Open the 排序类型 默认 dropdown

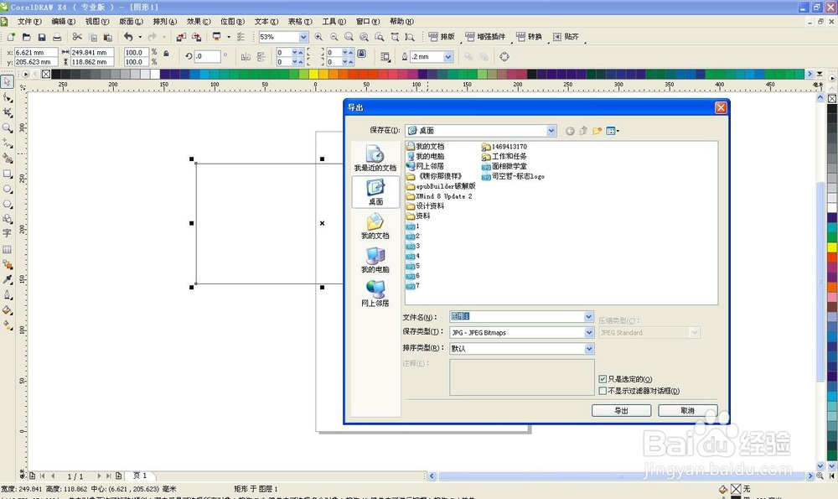pyautogui.click(x=588, y=349)
